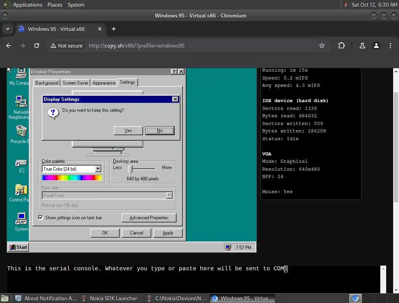
Task: Switch to Windows 95 - Virtua... taskbar window
Action: (x=242, y=298)
